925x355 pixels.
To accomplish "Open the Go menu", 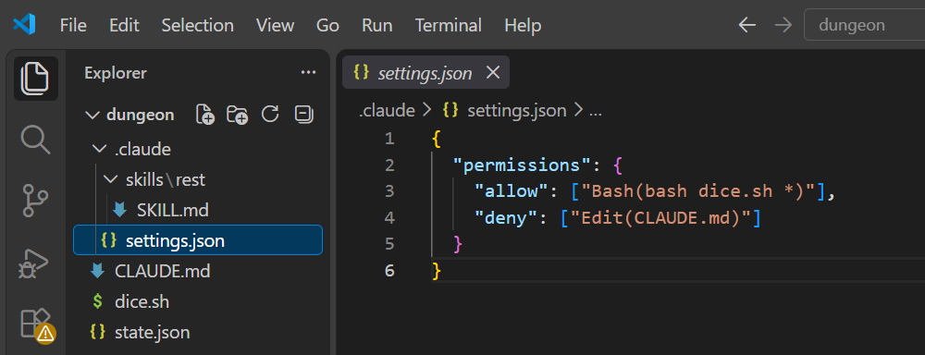I will 328,25.
